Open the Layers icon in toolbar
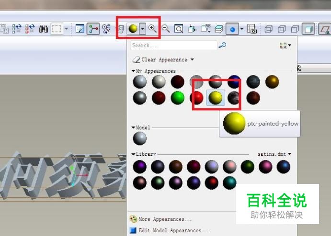This screenshot has height=236, width=331. (219, 29)
